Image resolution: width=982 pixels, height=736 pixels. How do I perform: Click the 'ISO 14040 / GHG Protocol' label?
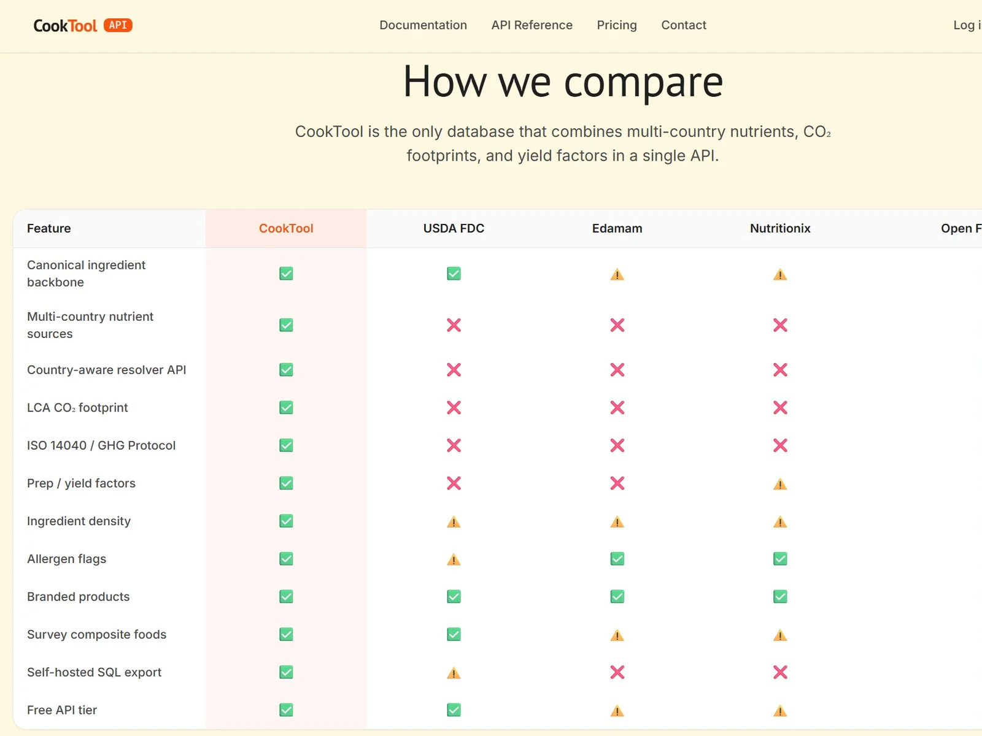pos(101,445)
